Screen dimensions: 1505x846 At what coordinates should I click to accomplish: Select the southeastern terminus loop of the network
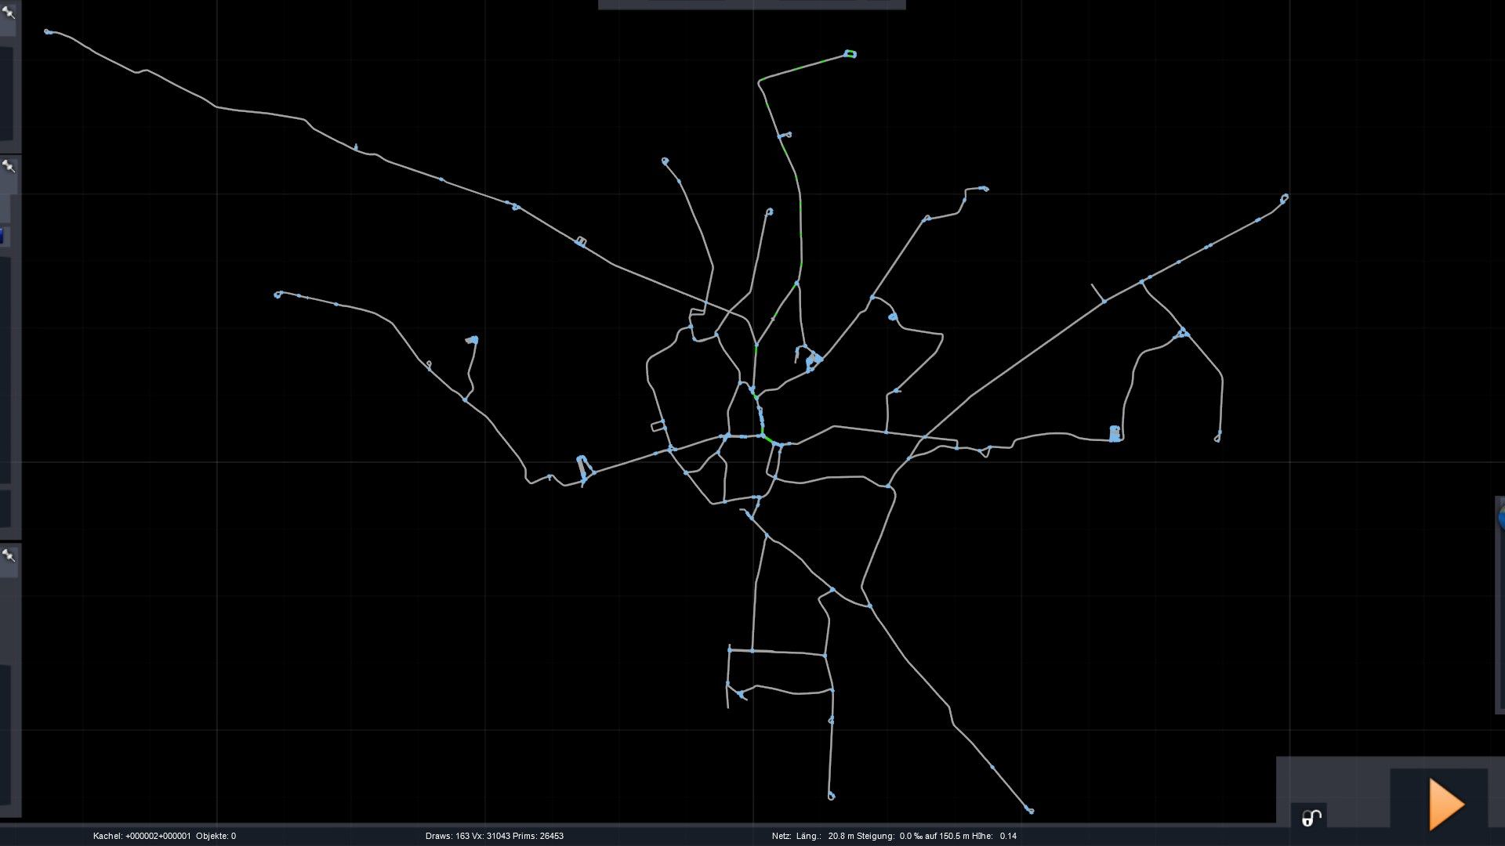click(x=1029, y=810)
